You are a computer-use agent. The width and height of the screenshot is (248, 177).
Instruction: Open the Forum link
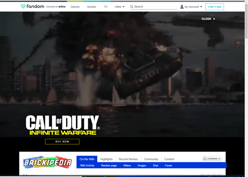169,165
